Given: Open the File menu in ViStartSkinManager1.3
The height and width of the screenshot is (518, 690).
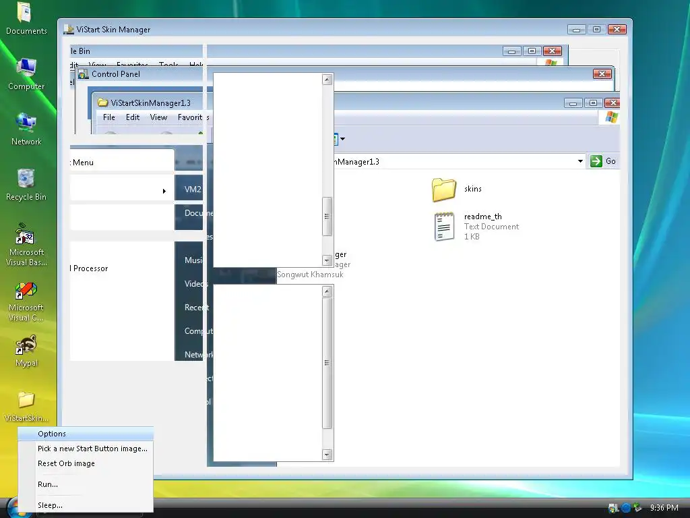Looking at the screenshot, I should (108, 117).
